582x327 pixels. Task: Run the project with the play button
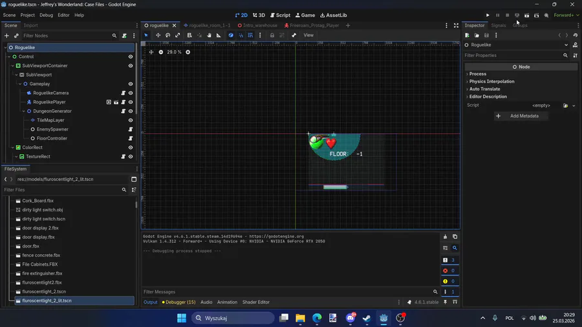click(x=488, y=16)
